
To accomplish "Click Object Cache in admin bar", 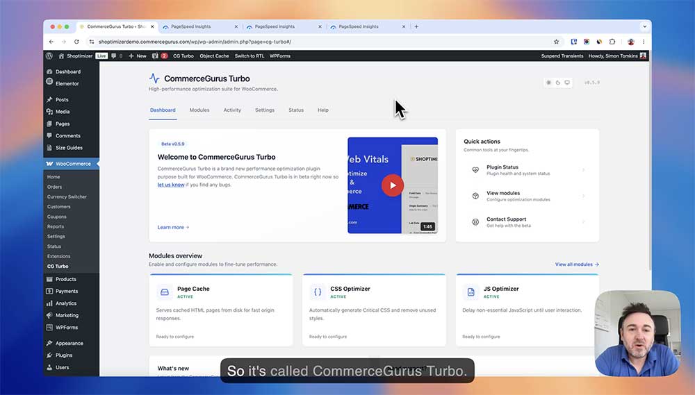I will pos(214,56).
